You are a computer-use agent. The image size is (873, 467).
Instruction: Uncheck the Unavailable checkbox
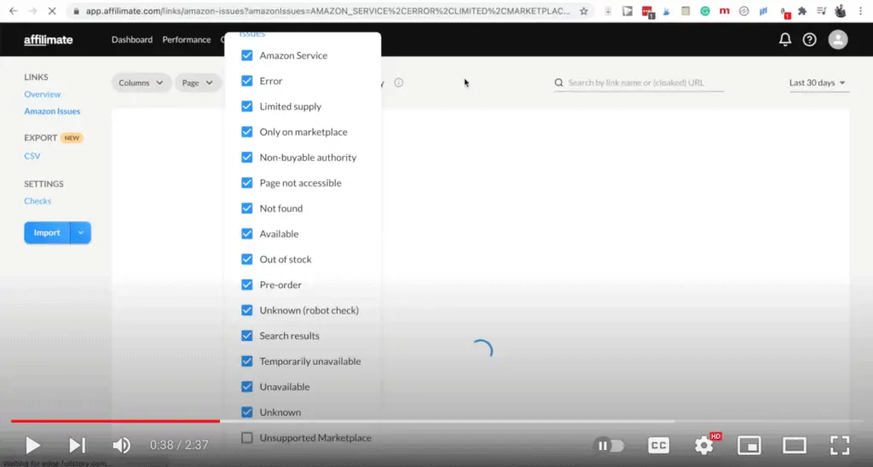(x=246, y=387)
